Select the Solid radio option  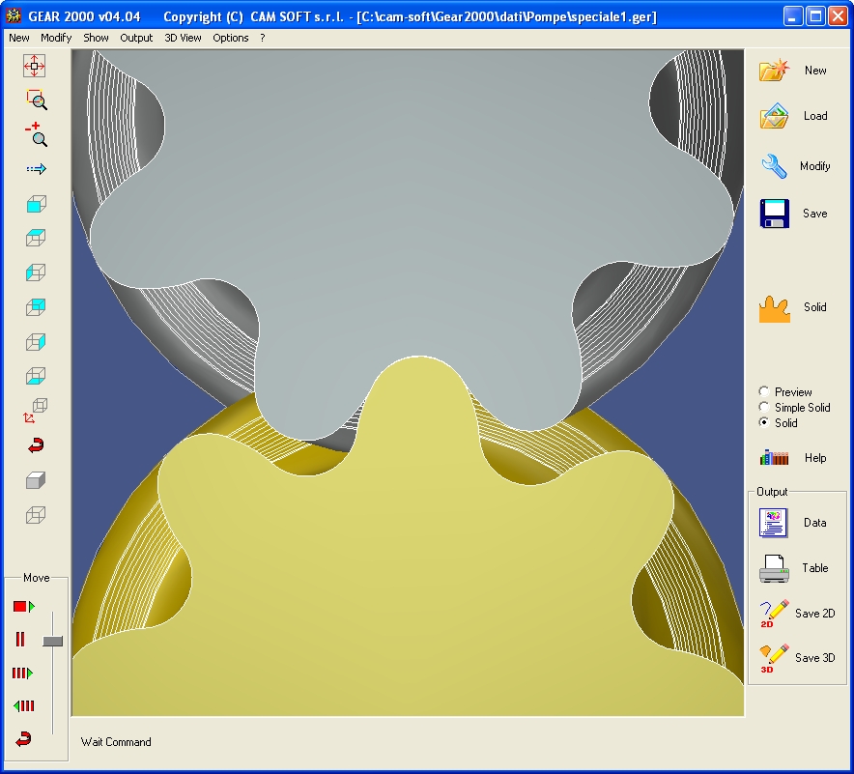(778, 422)
